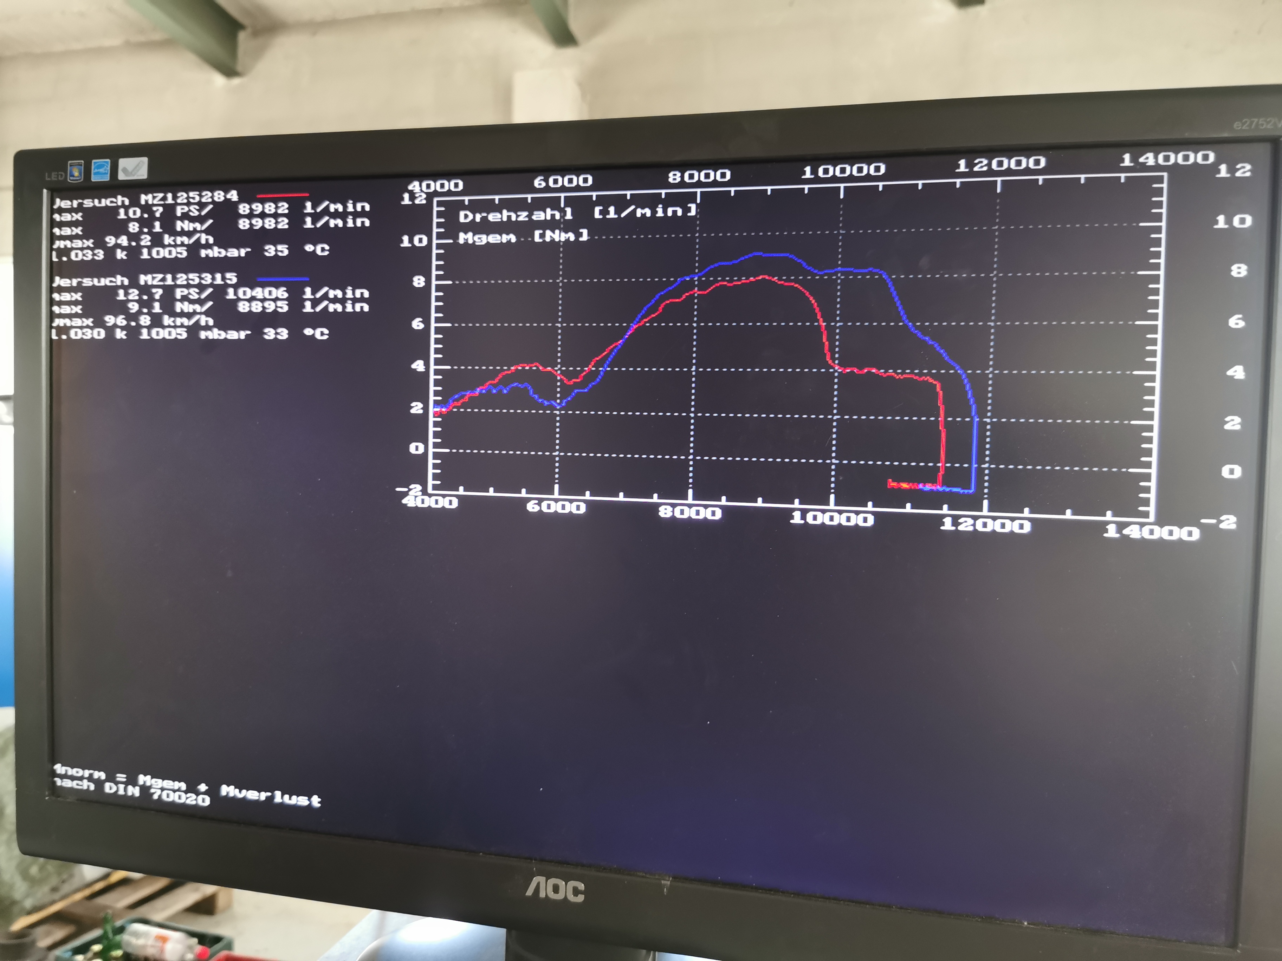Select the Versuch MZ125284 title text
The height and width of the screenshot is (961, 1282).
(145, 199)
